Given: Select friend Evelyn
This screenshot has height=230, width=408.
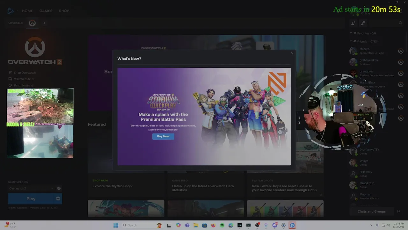Looking at the screenshot, I should coord(376,163).
